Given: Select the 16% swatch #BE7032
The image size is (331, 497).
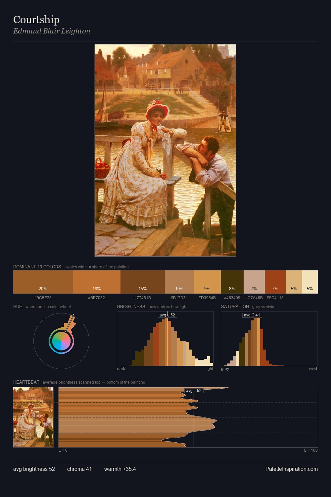Looking at the screenshot, I should tap(97, 282).
